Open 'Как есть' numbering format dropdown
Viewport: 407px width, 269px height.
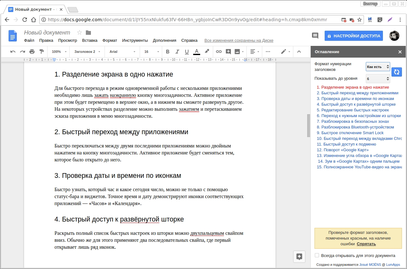[378, 67]
